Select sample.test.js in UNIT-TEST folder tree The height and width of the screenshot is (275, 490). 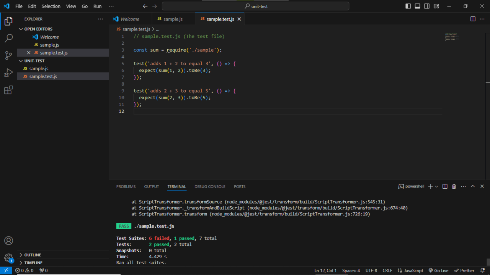[63, 76]
